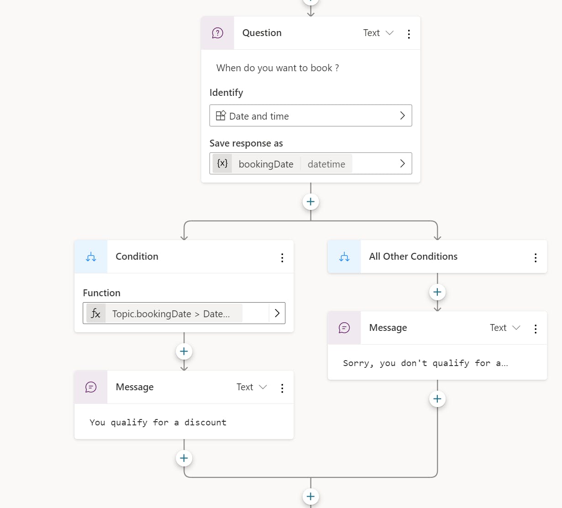
Task: Open the Question node's three-dot menu
Action: pos(409,34)
